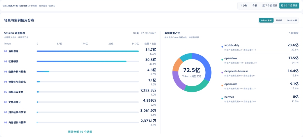Click the 9.1亿 opencode total
This screenshot has height=137, width=303.
point(294,84)
